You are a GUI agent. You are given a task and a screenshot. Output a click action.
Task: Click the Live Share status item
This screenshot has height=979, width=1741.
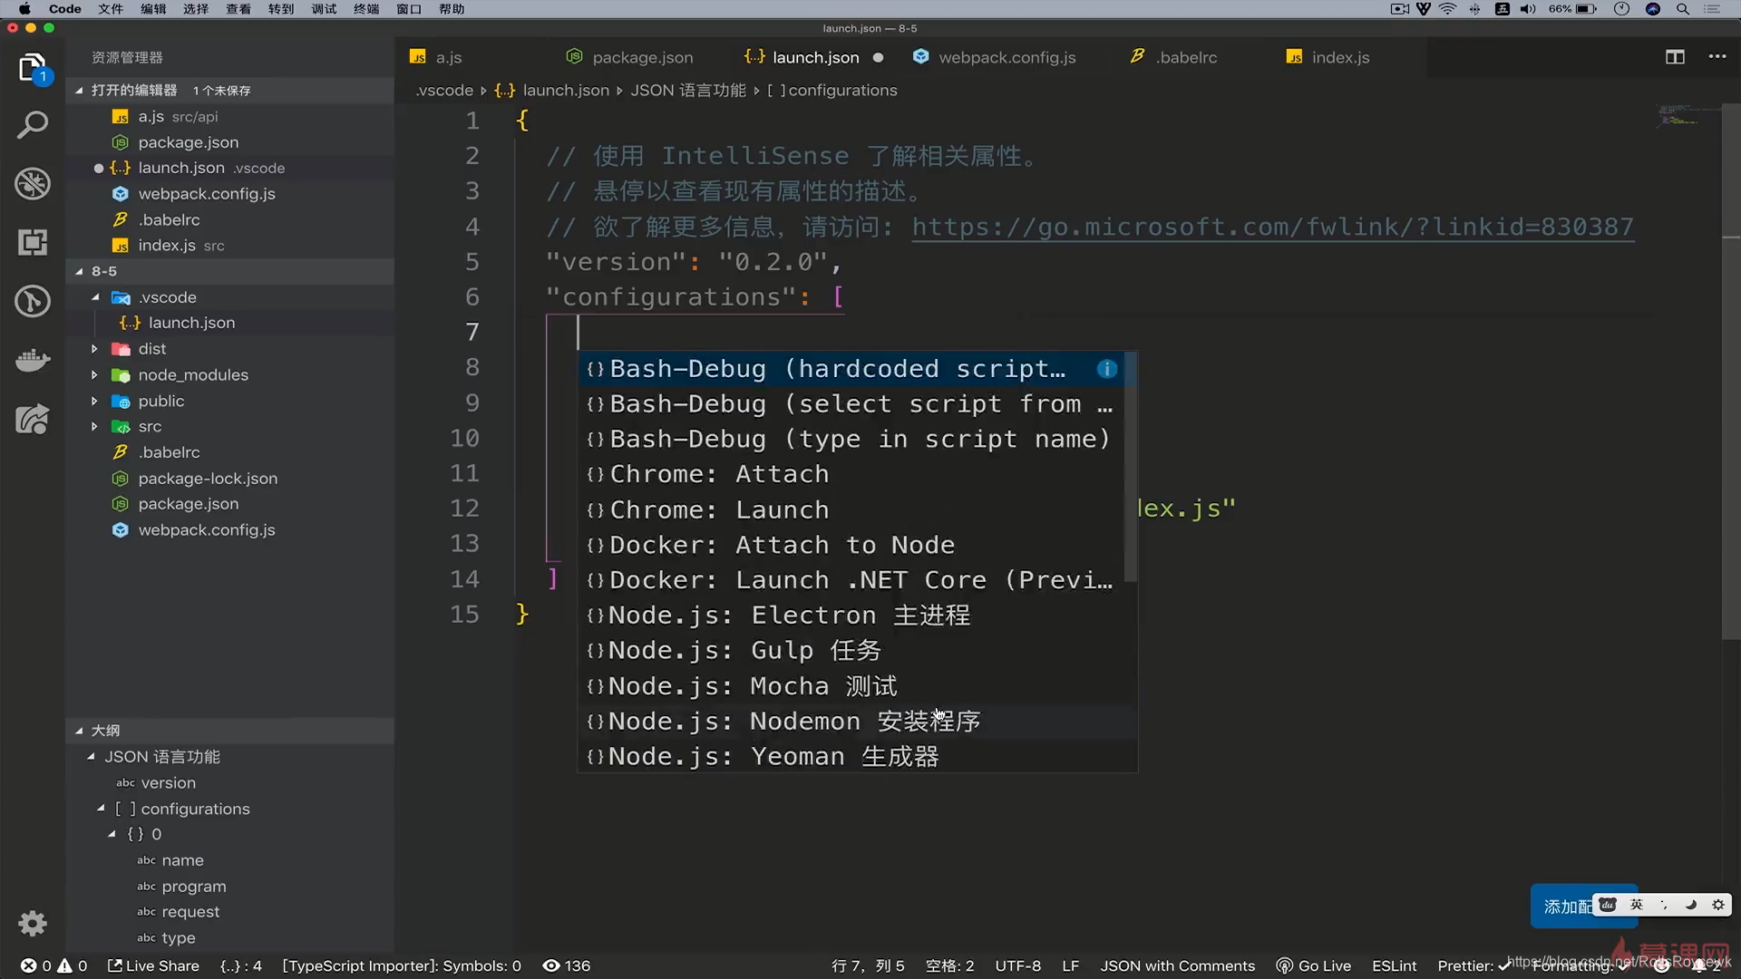153,966
